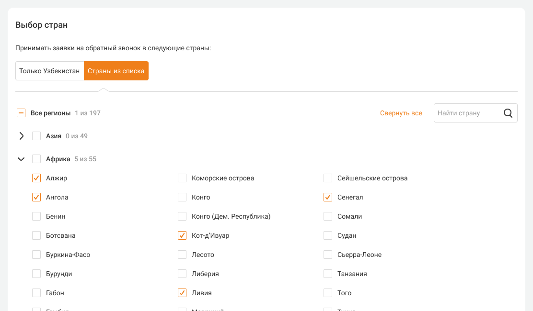The image size is (533, 311).
Task: Tick the Танзания checkbox
Action: pyautogui.click(x=328, y=274)
